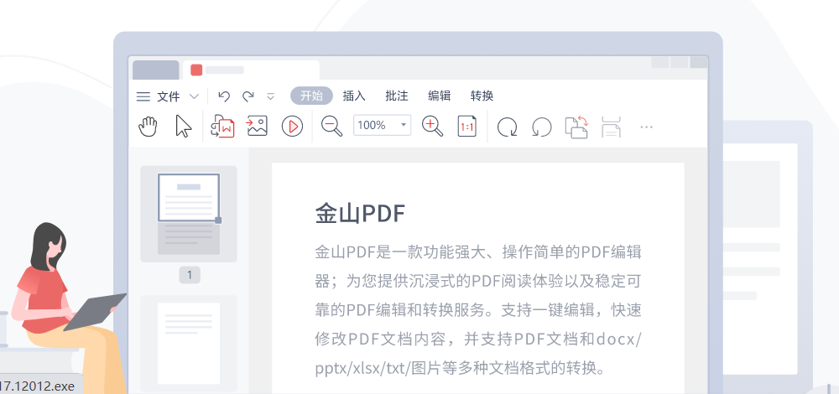
Task: Click the hamburger menu icon
Action: [143, 96]
